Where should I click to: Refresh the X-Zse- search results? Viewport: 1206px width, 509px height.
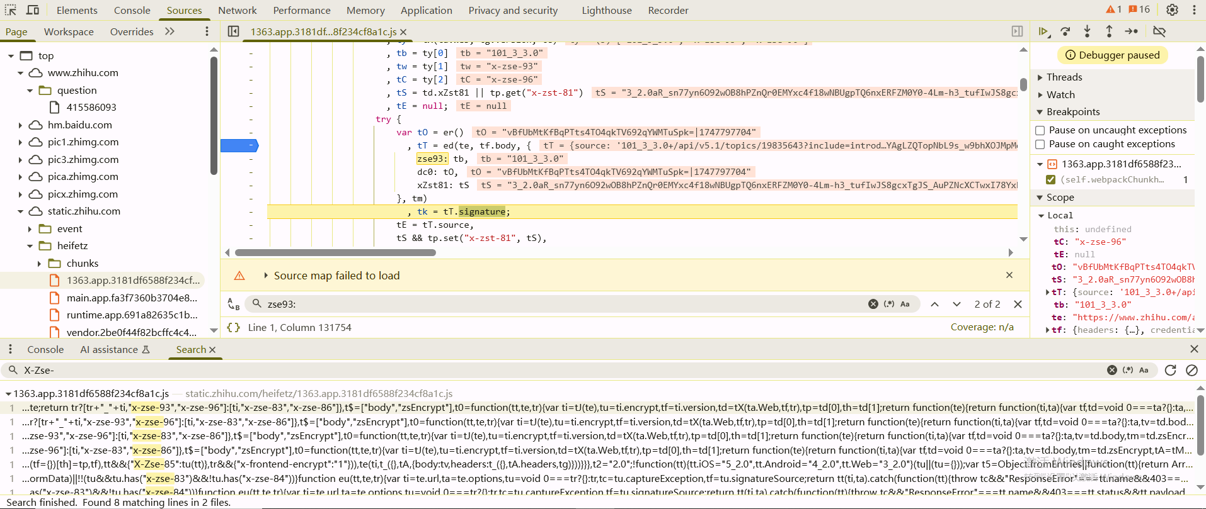pyautogui.click(x=1170, y=370)
